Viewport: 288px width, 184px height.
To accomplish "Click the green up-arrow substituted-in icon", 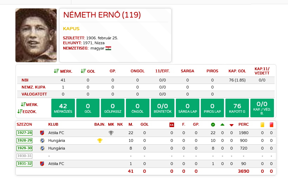I will (223, 125).
